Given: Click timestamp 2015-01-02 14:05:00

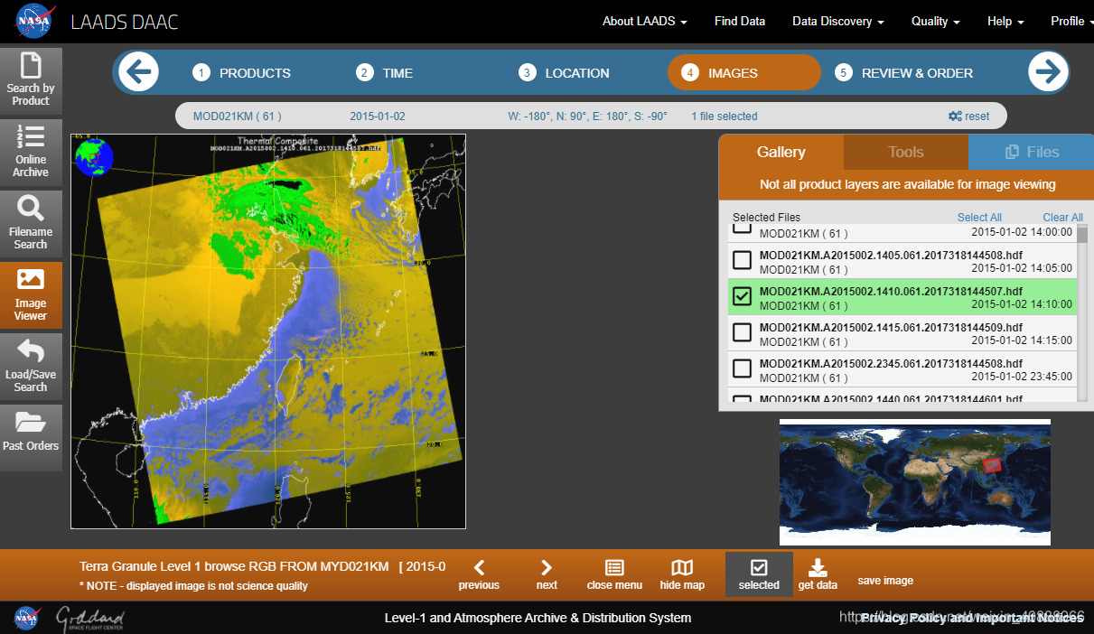Looking at the screenshot, I should point(1022,268).
